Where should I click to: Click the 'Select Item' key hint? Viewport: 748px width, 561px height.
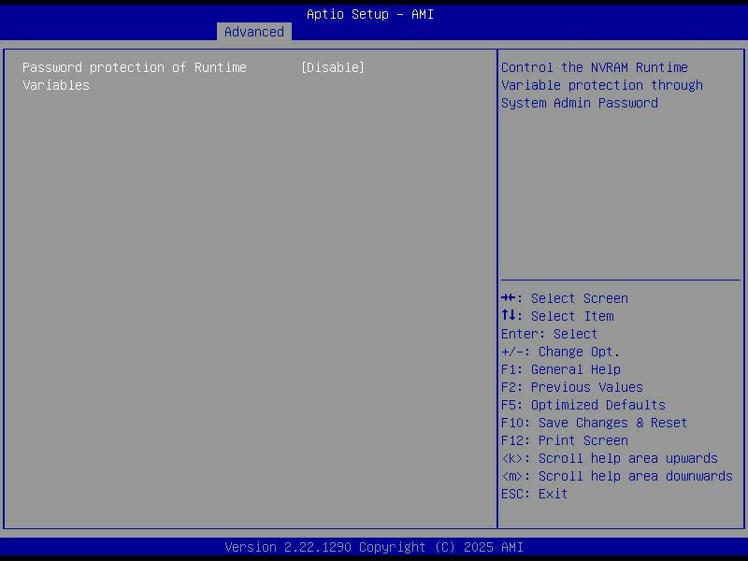click(557, 316)
